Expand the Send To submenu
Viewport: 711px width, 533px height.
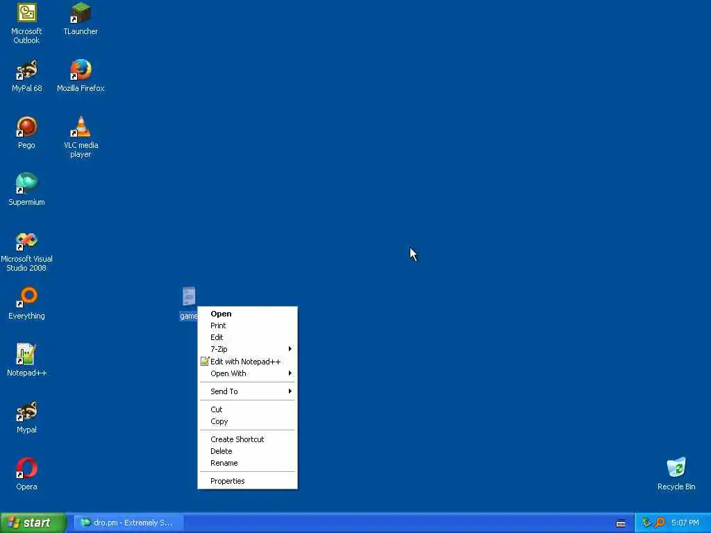[x=248, y=391]
